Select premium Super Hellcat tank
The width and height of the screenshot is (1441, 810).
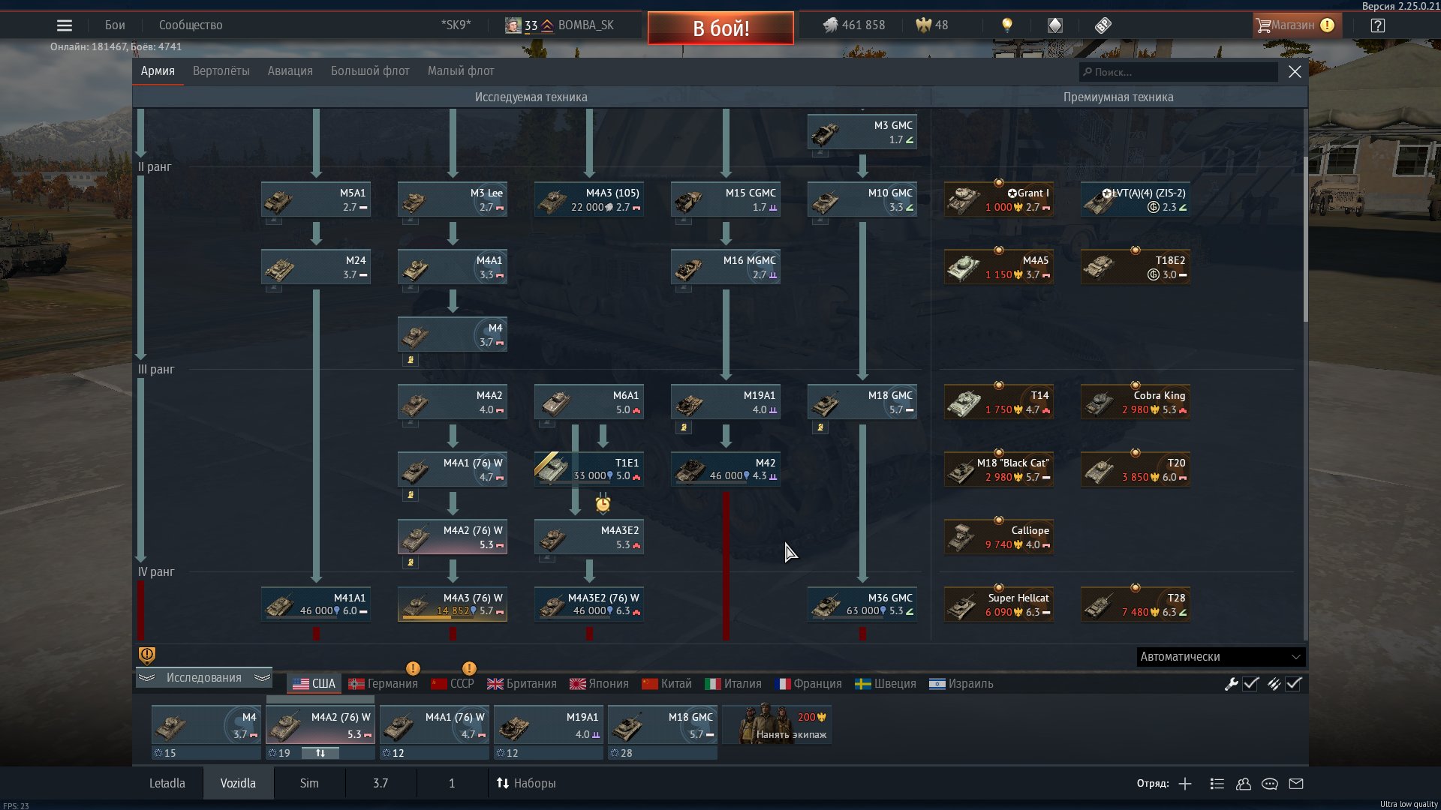pos(999,604)
